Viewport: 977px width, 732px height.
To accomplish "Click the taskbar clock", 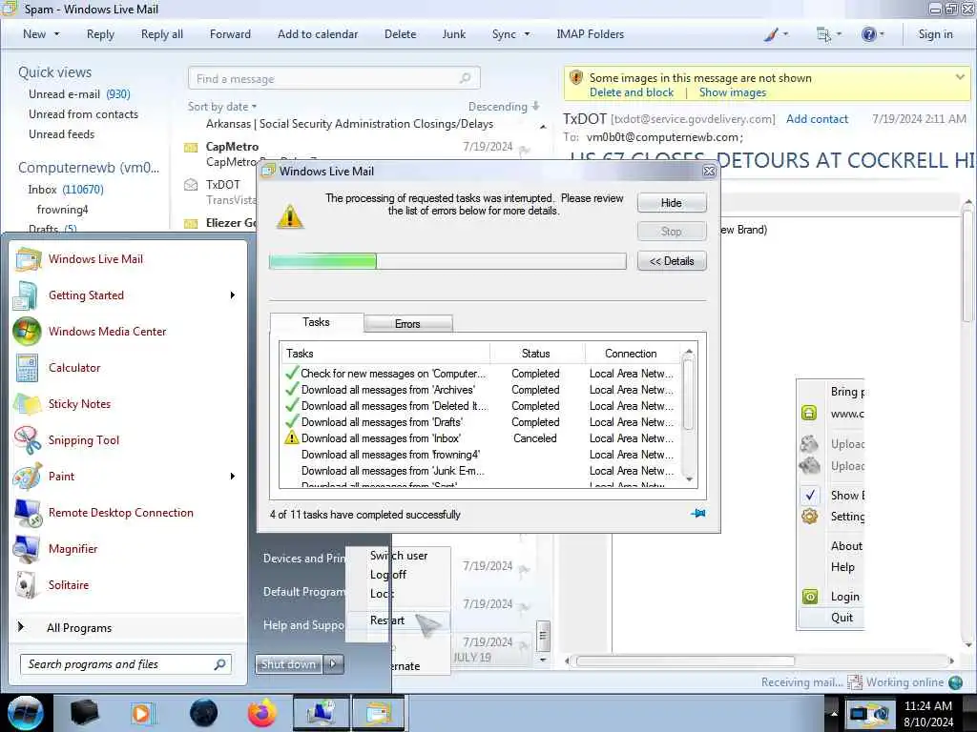I will point(927,713).
